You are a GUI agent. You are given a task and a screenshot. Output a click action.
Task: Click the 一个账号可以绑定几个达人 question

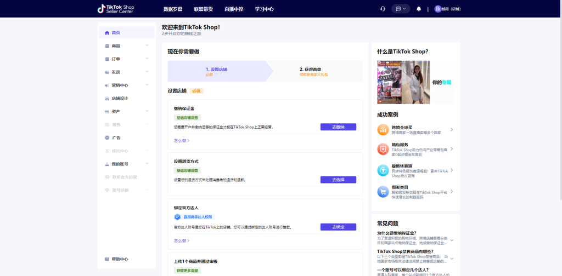tap(403, 269)
